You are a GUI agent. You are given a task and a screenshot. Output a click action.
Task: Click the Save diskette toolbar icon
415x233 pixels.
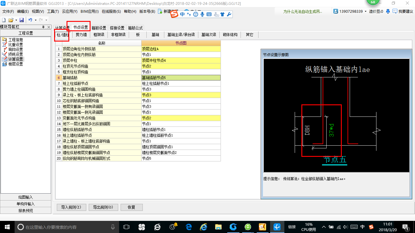pyautogui.click(x=22, y=20)
